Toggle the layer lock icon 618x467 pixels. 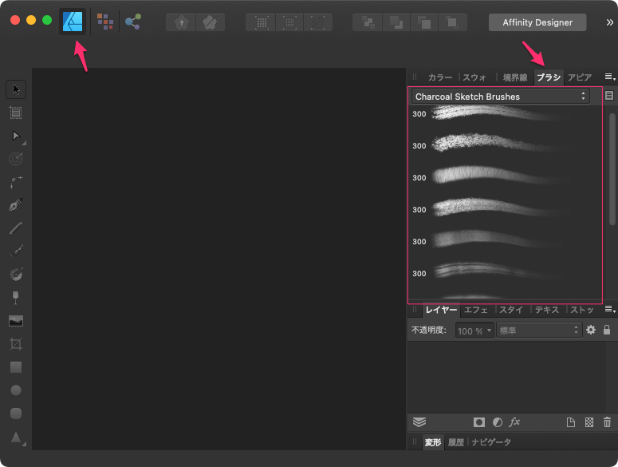[607, 330]
